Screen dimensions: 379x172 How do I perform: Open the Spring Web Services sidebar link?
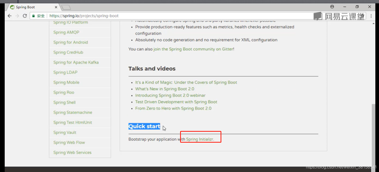tap(72, 153)
